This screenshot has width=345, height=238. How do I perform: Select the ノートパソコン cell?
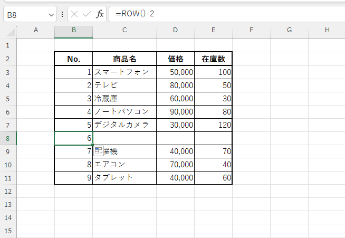click(x=124, y=112)
